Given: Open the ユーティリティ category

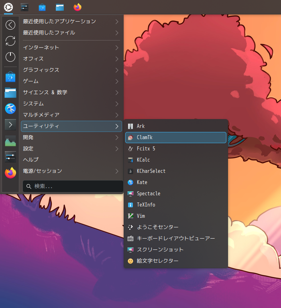Looking at the screenshot, I should (x=71, y=126).
